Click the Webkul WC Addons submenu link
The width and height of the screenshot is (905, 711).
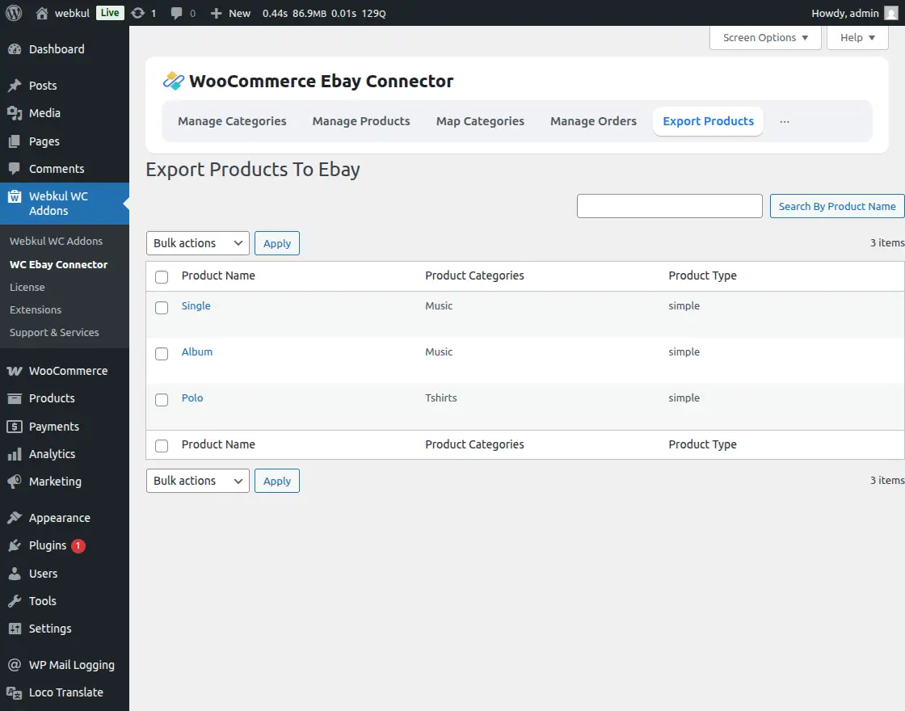pyautogui.click(x=56, y=242)
